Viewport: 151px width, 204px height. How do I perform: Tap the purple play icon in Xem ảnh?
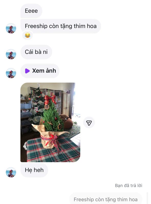[x=27, y=71]
